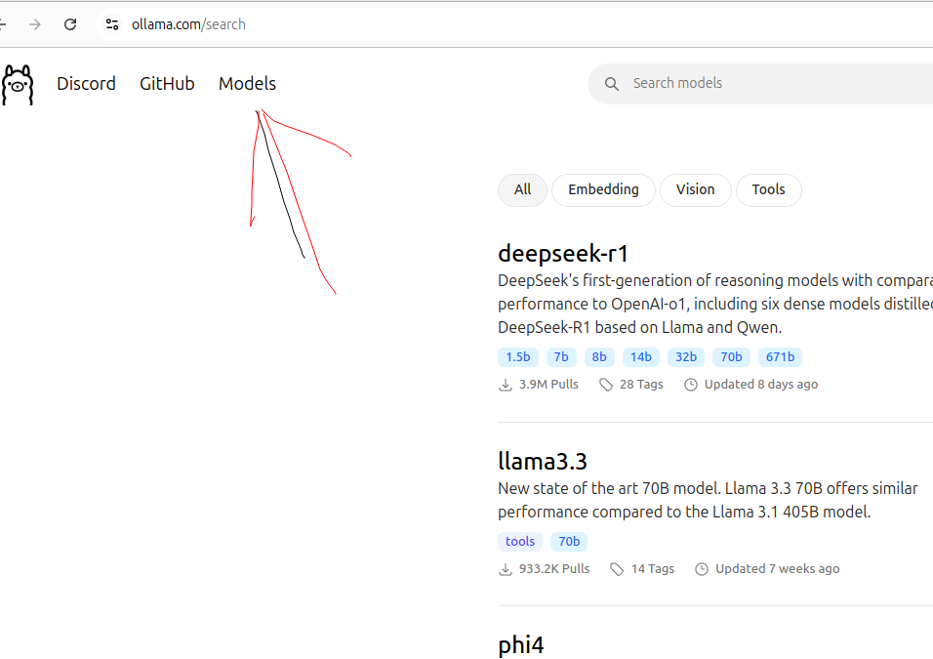The height and width of the screenshot is (659, 933).
Task: Open the deepseek-r1 model
Action: [x=563, y=254]
